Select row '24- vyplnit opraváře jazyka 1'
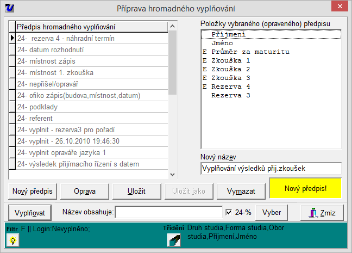 pos(90,152)
